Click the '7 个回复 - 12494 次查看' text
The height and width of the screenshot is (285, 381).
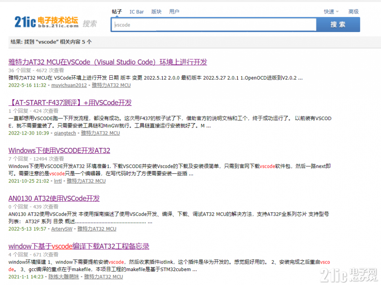click(x=36, y=159)
